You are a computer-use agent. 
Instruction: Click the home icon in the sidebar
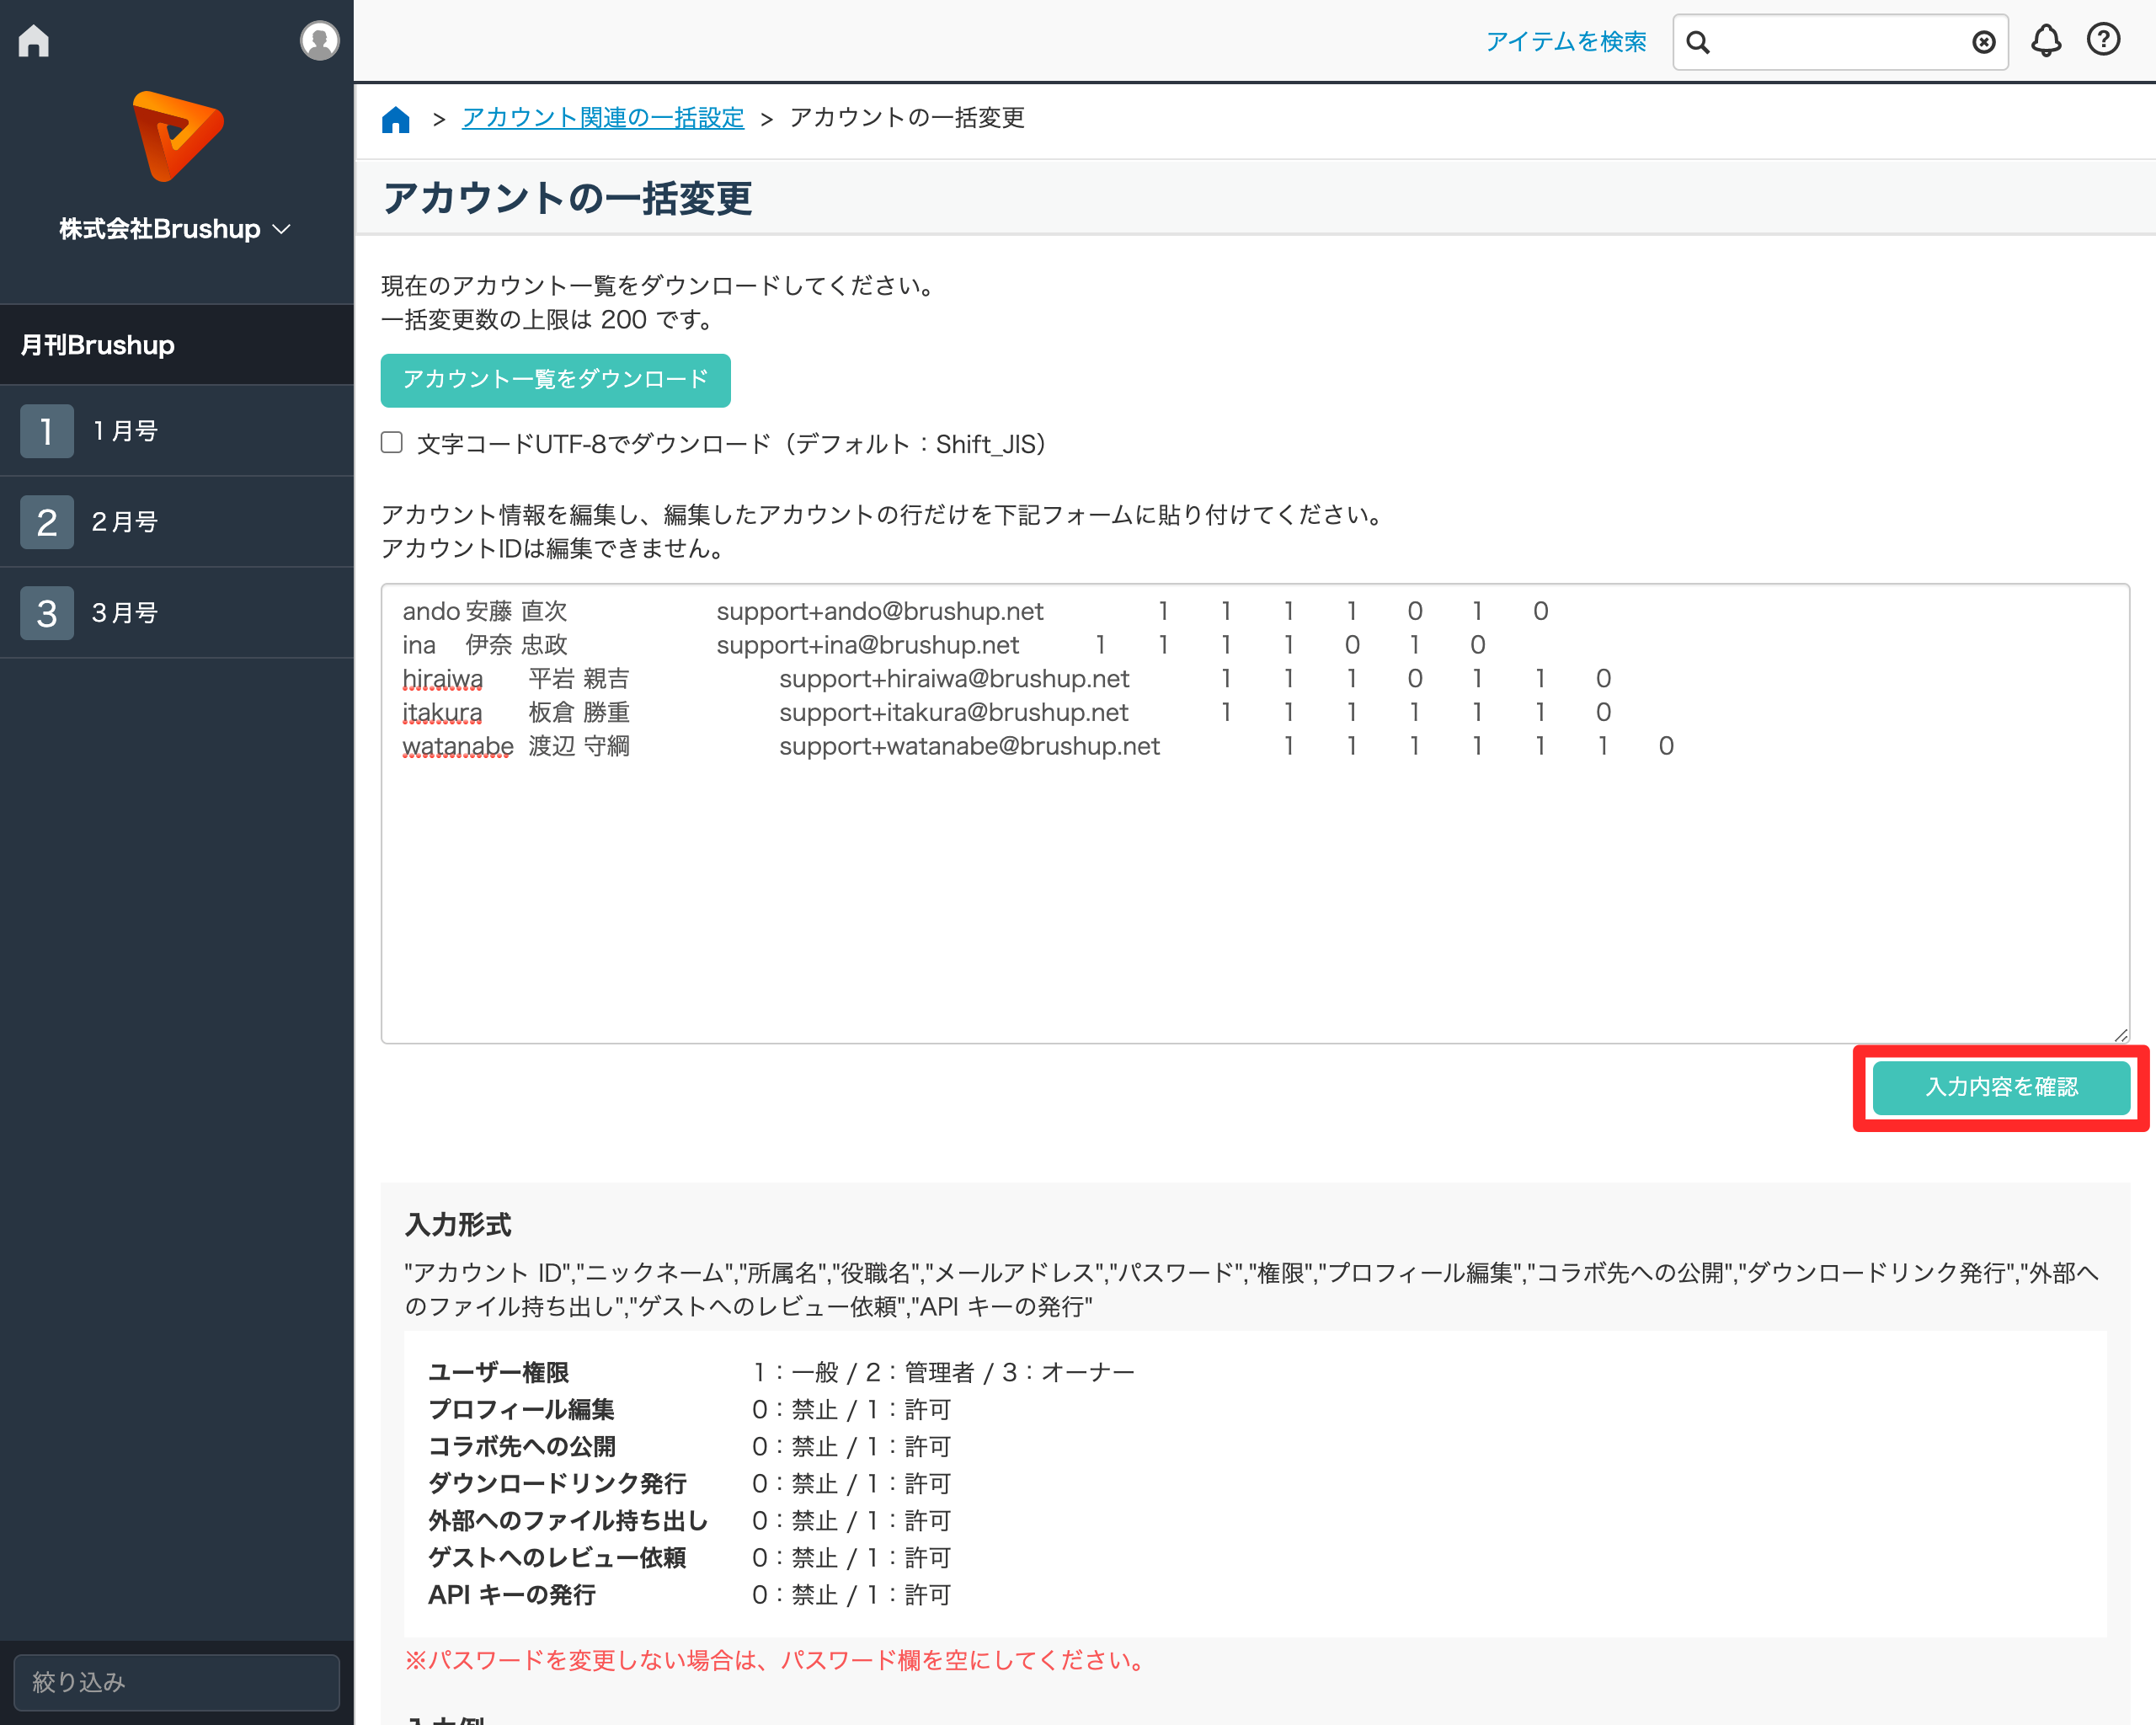33,41
